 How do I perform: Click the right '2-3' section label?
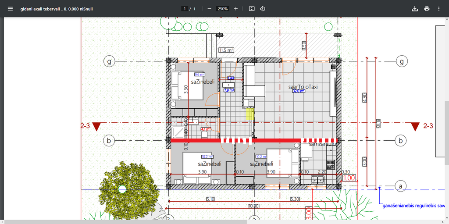tap(428, 125)
